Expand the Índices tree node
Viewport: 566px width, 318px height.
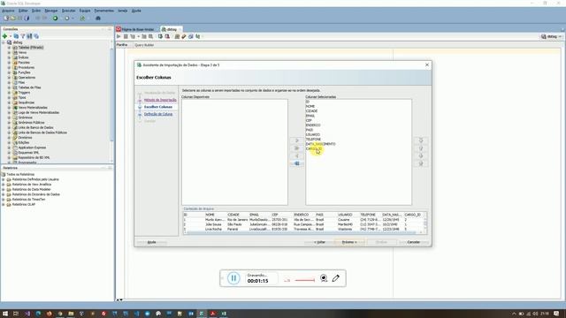[x=9, y=57]
